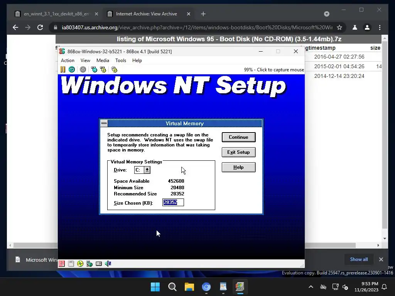
Task: Click the Help button in Setup dialog
Action: (x=238, y=167)
